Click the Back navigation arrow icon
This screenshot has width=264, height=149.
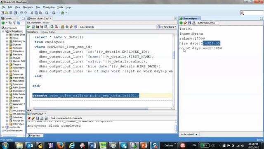click(47, 13)
